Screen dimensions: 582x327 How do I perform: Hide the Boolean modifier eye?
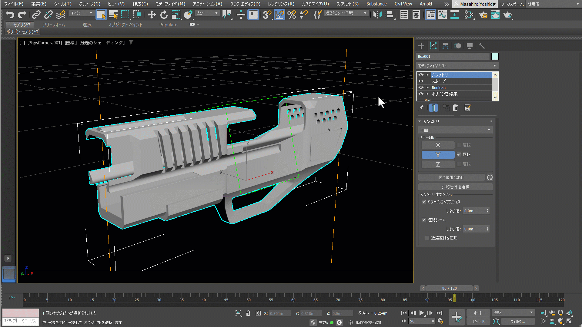pos(421,88)
